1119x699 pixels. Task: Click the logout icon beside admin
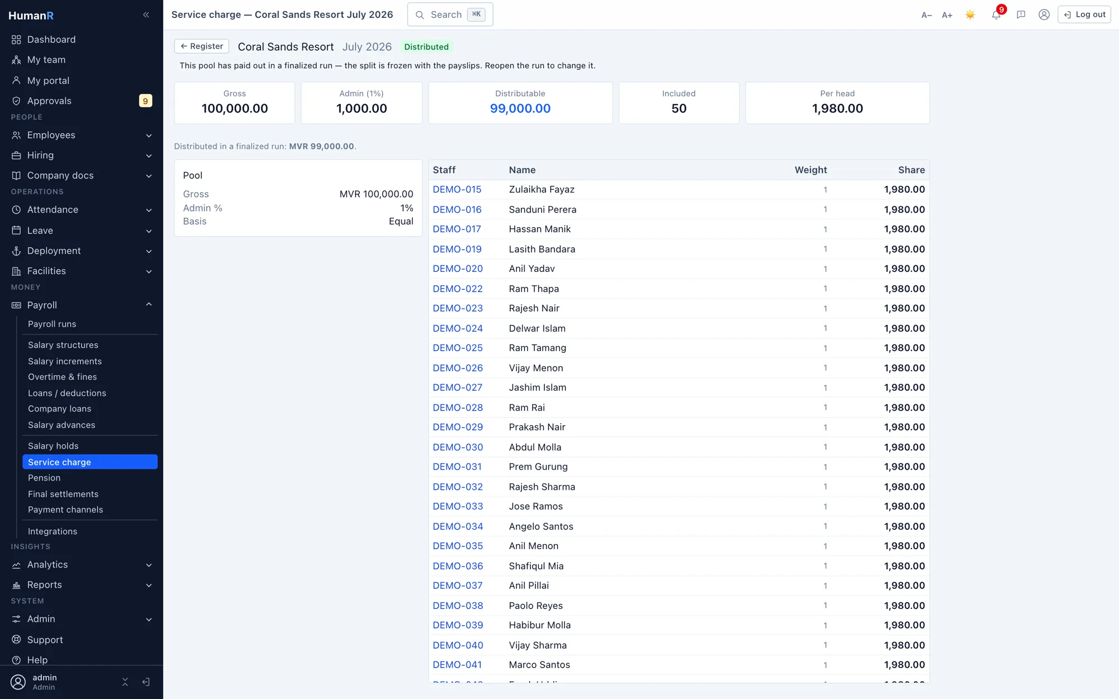[146, 682]
